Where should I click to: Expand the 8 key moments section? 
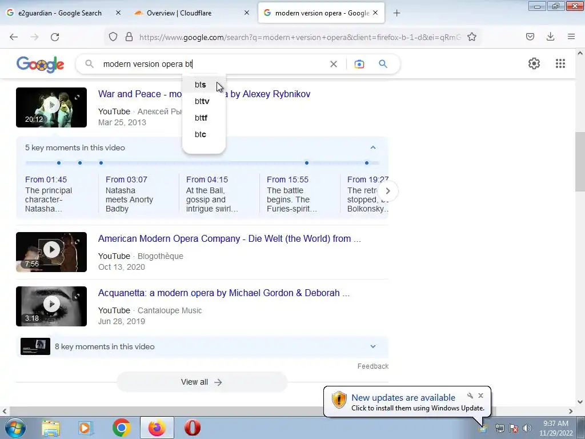(372, 346)
